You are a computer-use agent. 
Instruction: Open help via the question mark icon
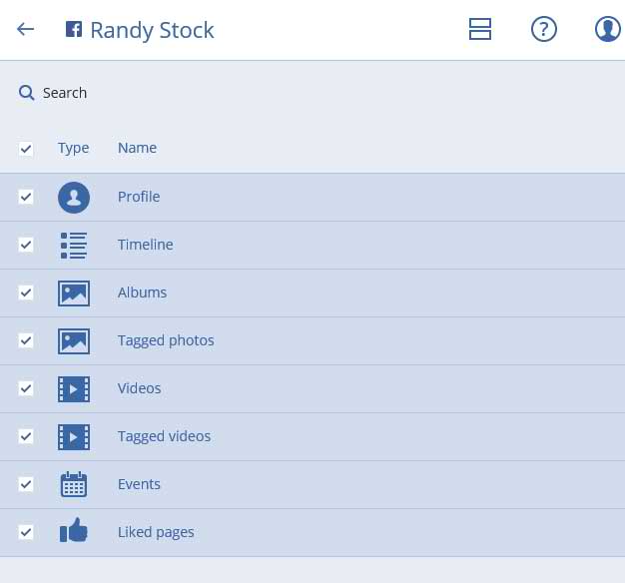(x=544, y=29)
